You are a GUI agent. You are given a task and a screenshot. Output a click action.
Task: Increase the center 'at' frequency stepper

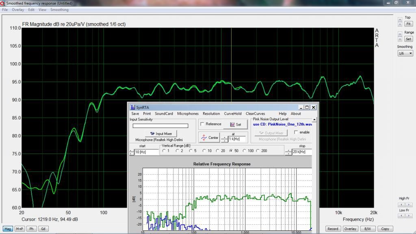point(224,138)
